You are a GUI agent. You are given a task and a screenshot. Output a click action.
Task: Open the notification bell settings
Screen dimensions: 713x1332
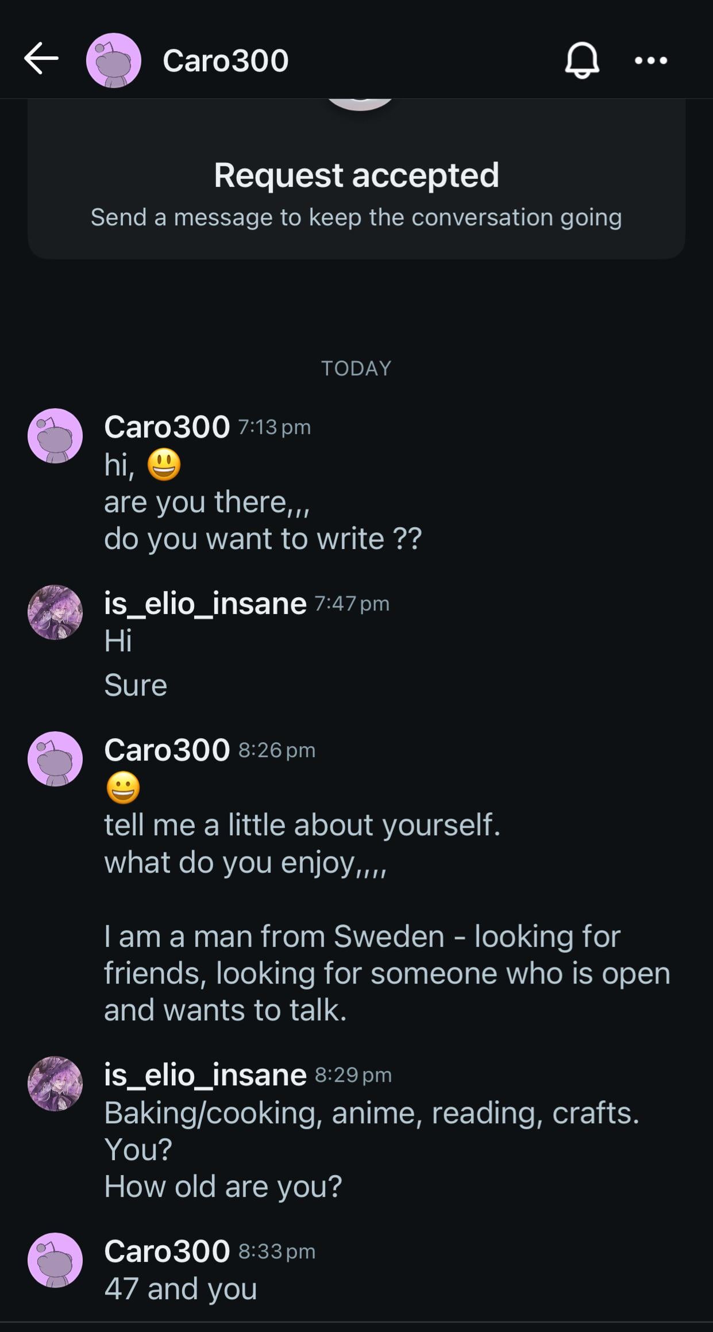tap(582, 60)
